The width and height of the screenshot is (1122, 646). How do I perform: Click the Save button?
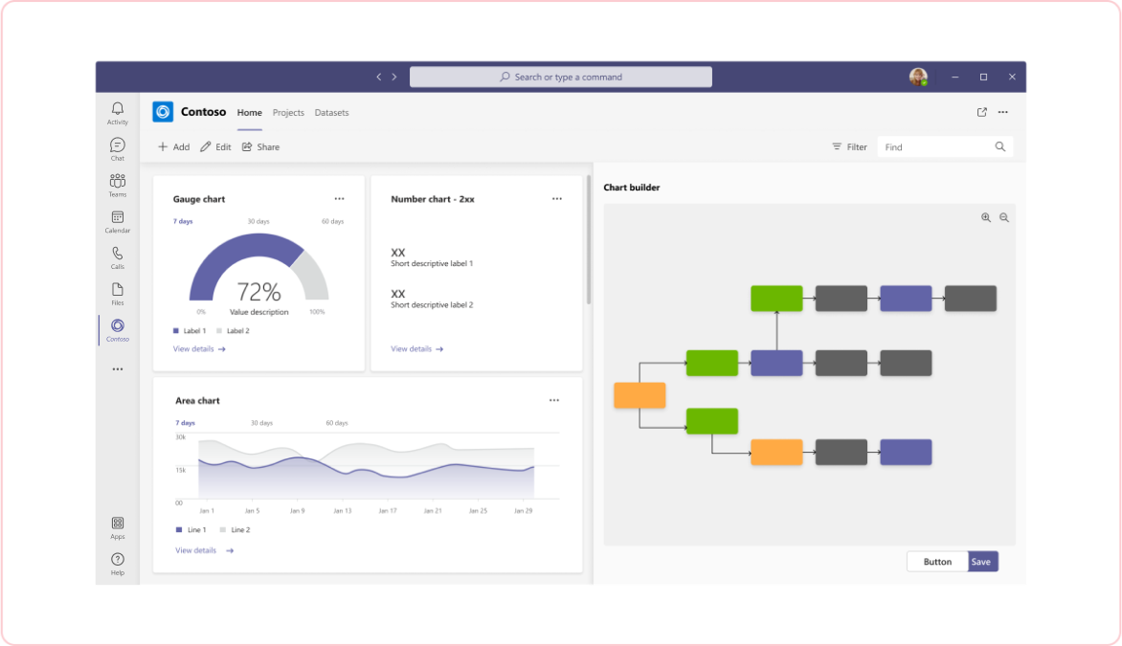click(x=982, y=562)
